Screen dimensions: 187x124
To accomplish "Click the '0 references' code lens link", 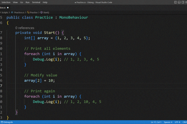I will coord(25,28).
